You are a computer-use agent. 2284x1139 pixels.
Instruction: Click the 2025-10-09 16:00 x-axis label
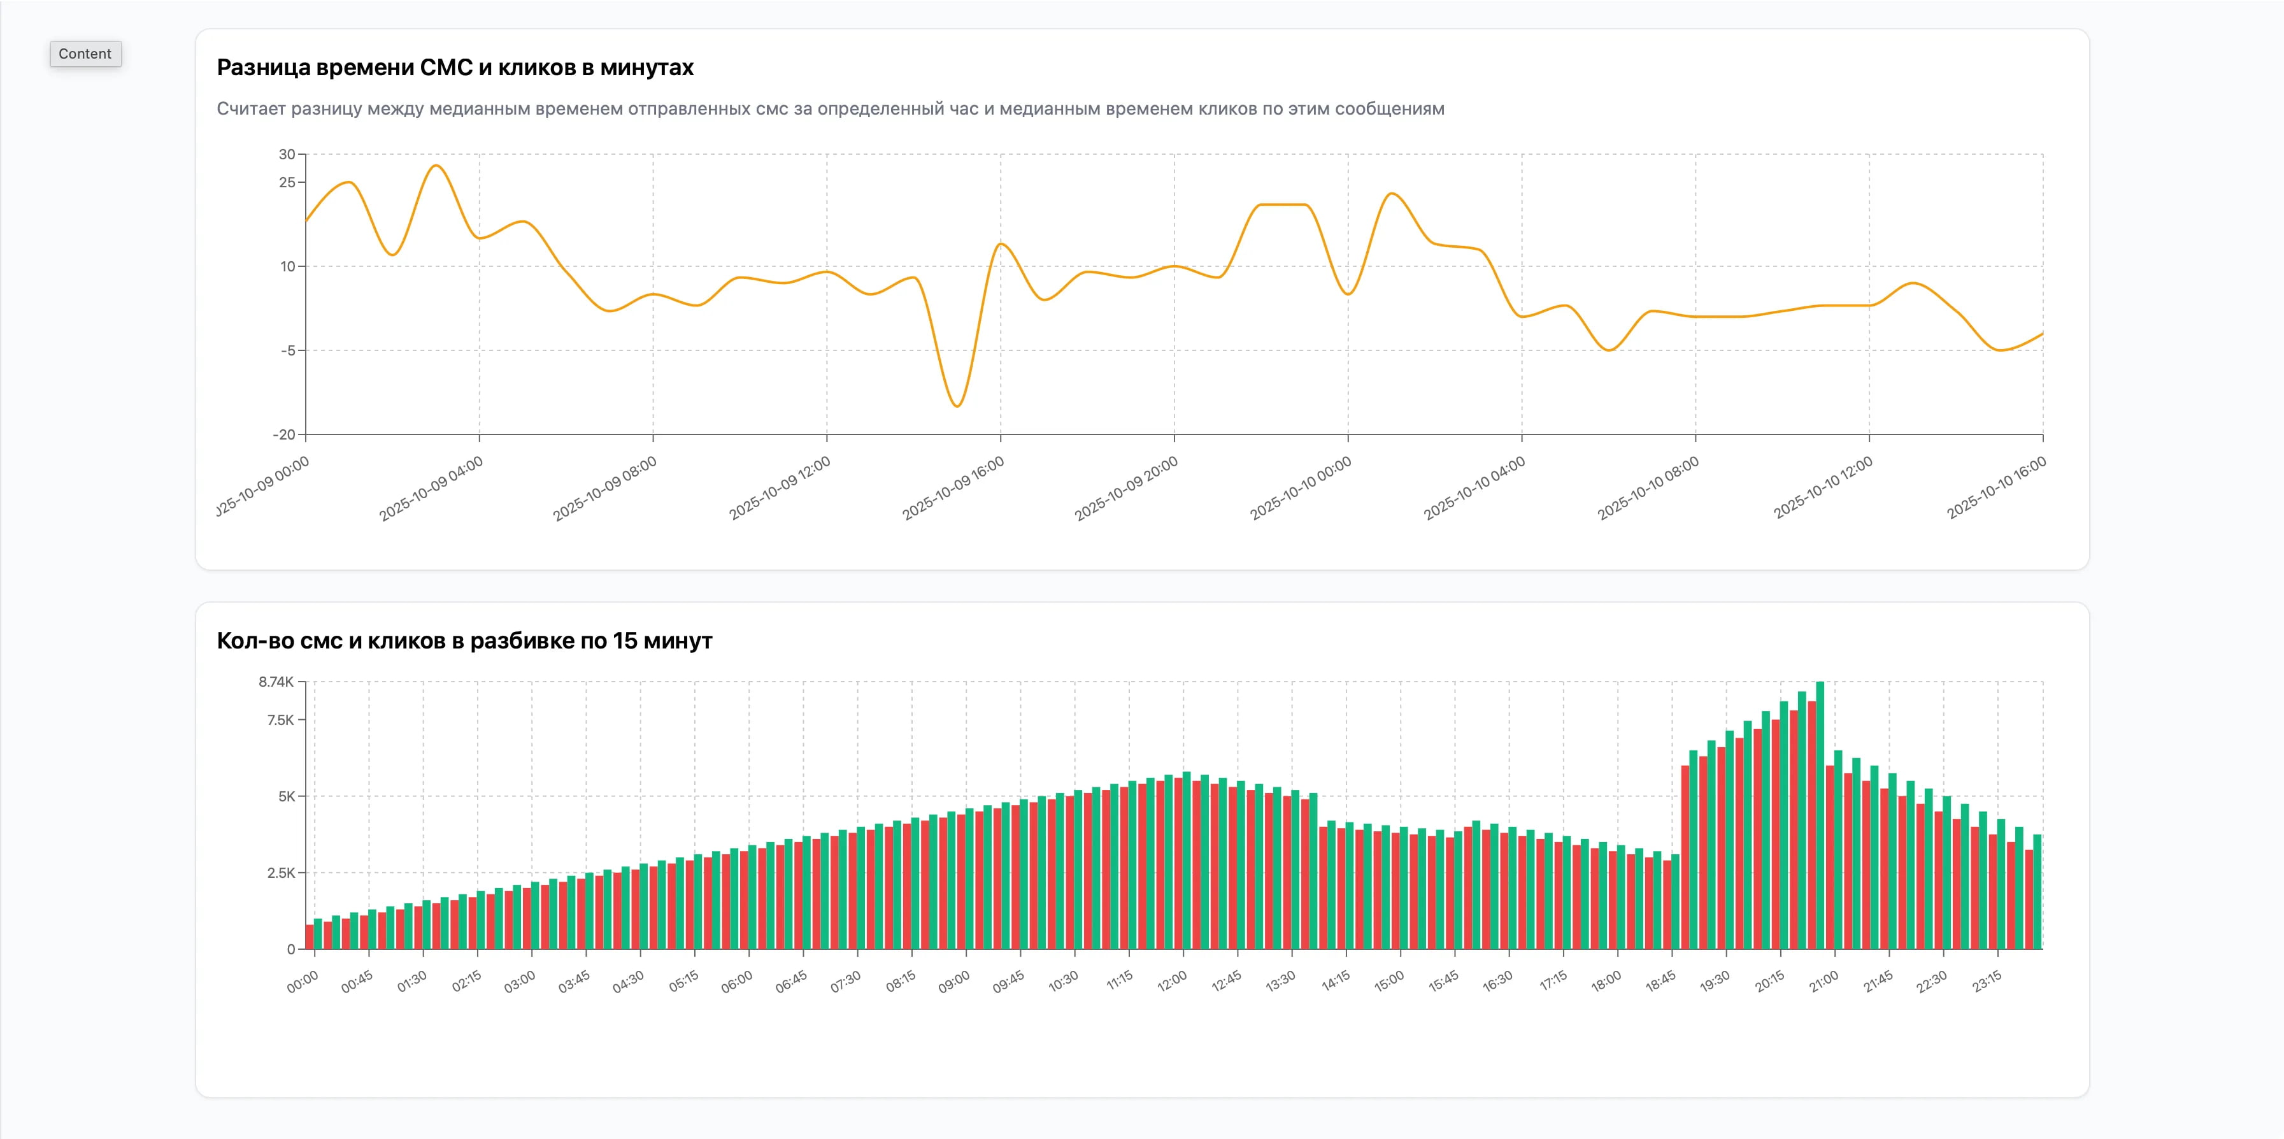click(953, 488)
